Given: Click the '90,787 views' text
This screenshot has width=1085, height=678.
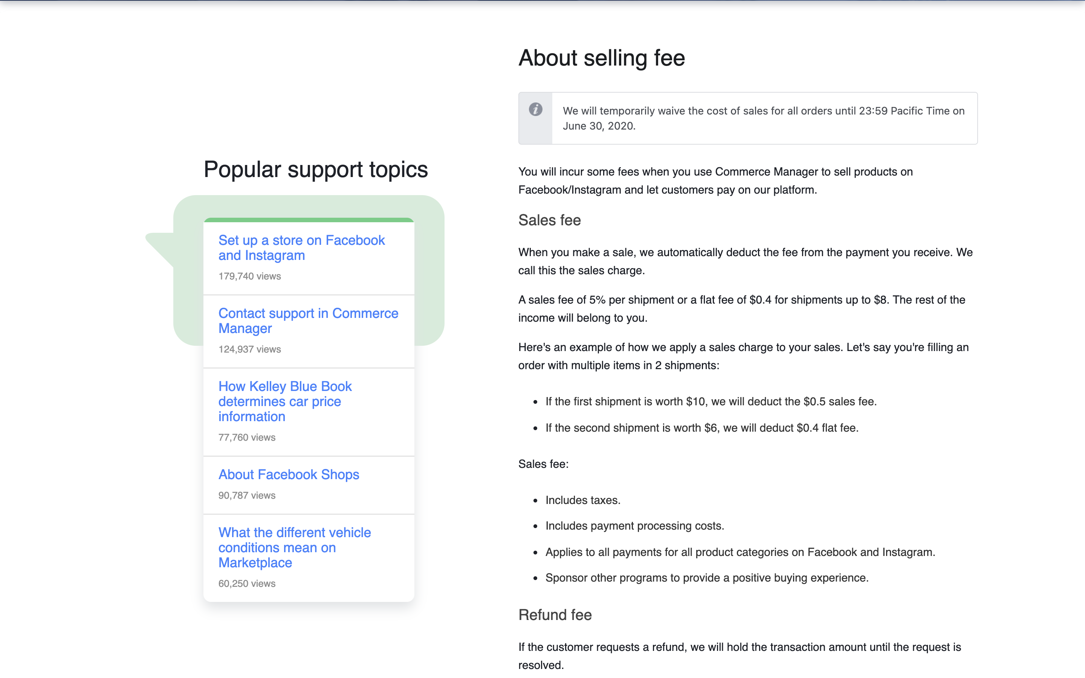Looking at the screenshot, I should pyautogui.click(x=247, y=495).
